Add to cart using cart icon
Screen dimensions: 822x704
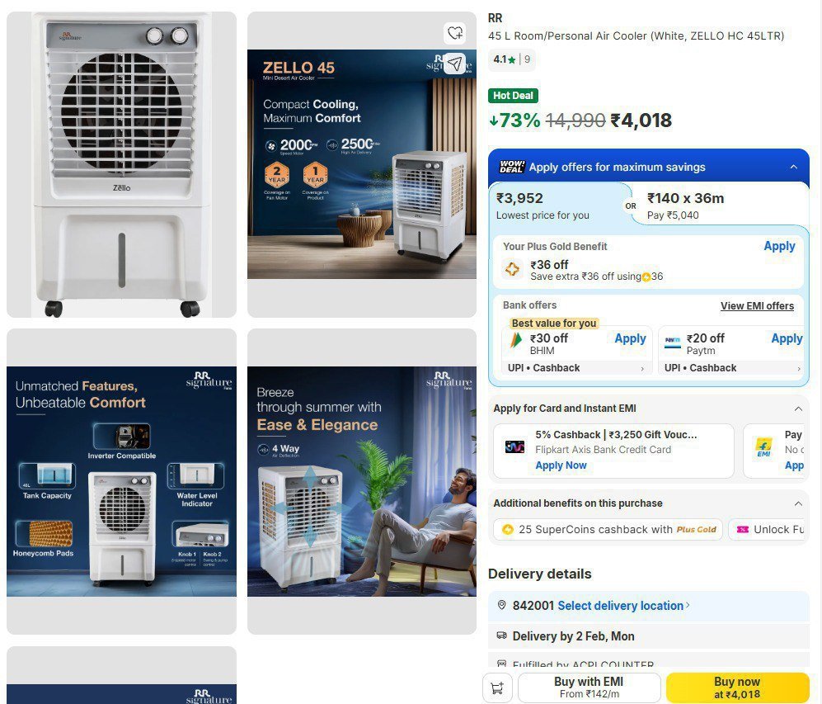[497, 687]
